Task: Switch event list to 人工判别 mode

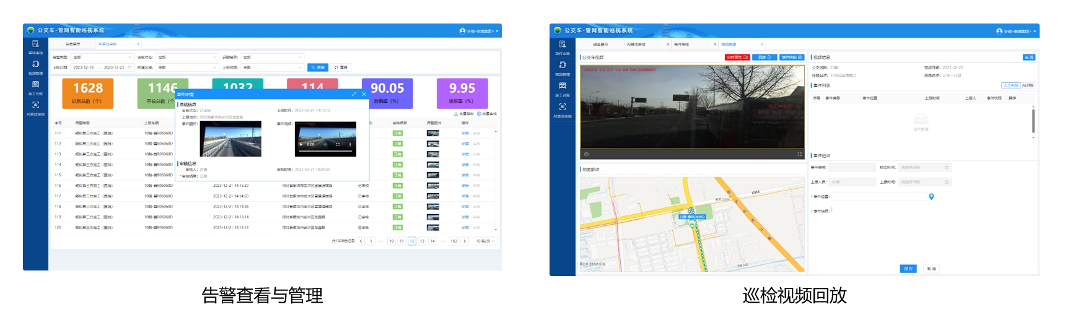Action: coord(1010,85)
